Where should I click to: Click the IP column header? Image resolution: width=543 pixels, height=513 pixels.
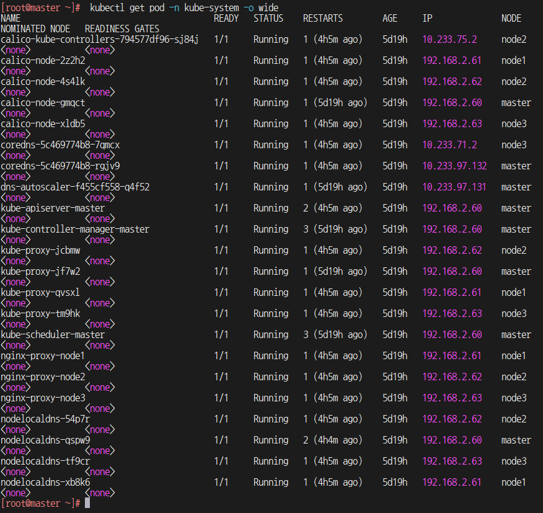click(x=427, y=19)
